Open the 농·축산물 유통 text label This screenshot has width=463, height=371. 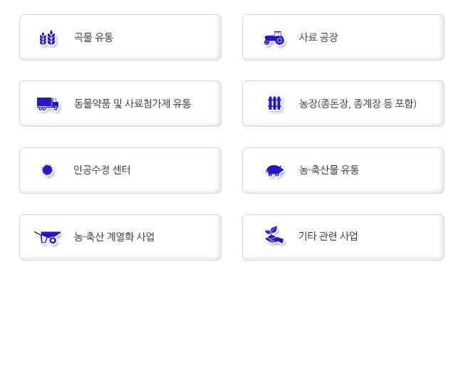click(329, 169)
